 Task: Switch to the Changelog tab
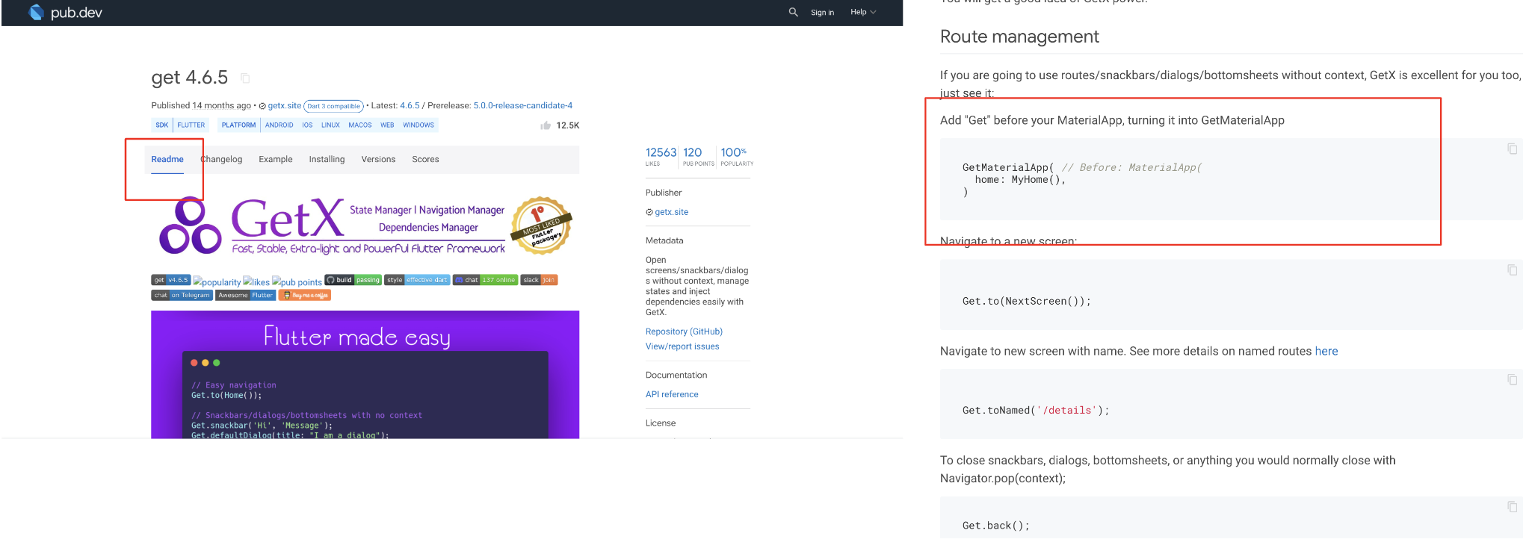pos(221,160)
